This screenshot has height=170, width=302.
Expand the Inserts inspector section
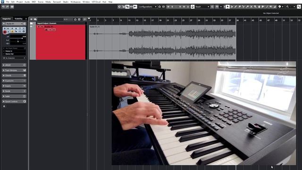tap(14, 86)
